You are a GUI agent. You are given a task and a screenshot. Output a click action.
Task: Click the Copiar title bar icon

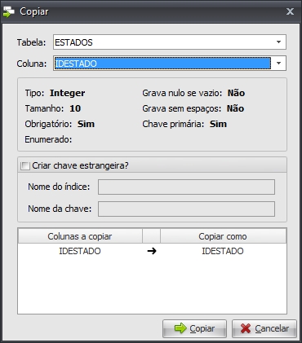(x=9, y=11)
